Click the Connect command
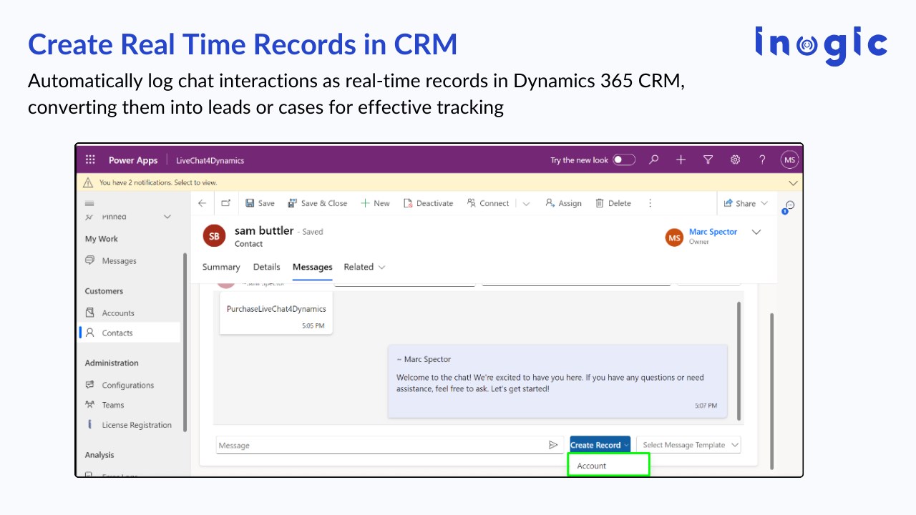Screen dimensions: 916x515 tap(488, 203)
